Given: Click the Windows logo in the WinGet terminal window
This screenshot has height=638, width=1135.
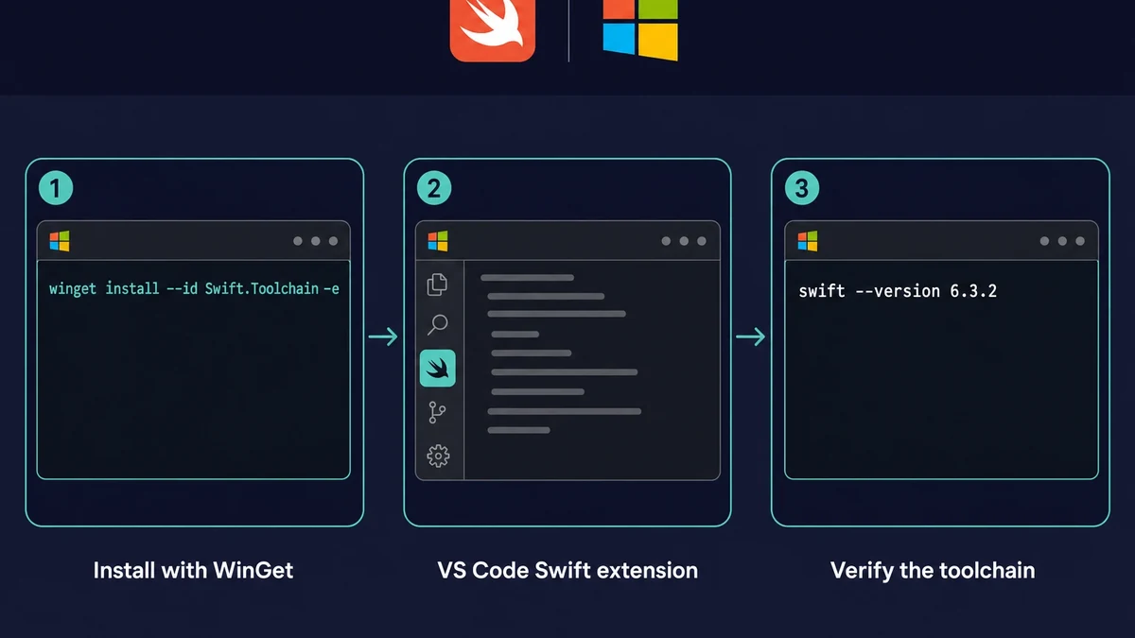Looking at the screenshot, I should (60, 241).
